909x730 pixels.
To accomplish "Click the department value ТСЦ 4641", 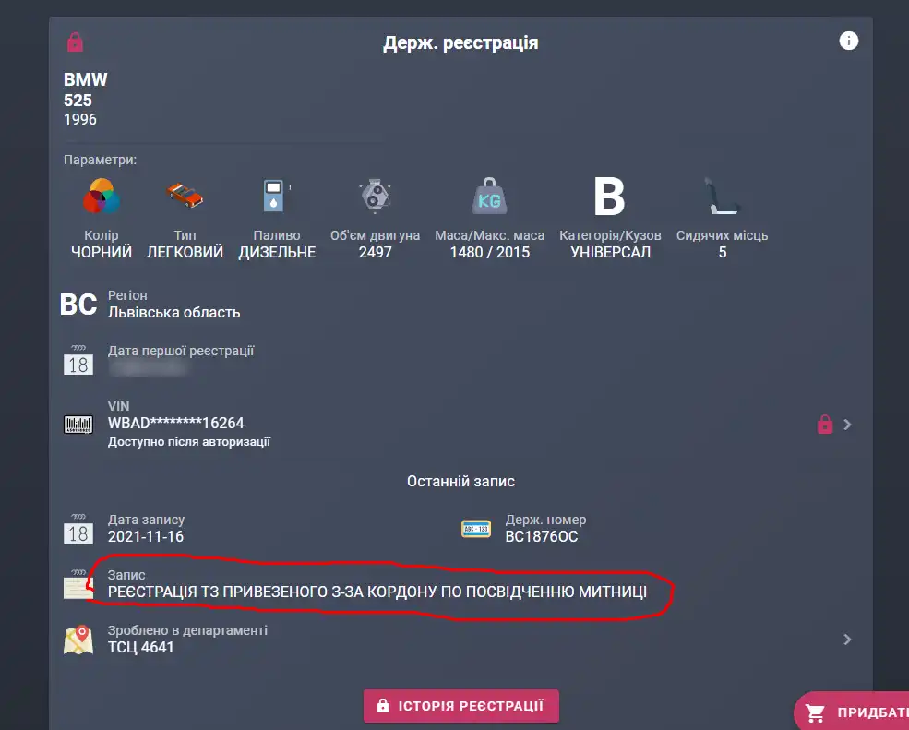I will point(141,647).
